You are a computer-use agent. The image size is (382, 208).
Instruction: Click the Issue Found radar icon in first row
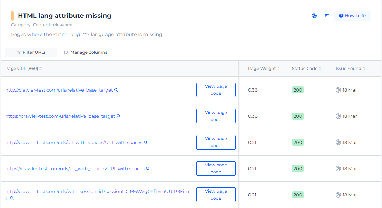point(338,90)
